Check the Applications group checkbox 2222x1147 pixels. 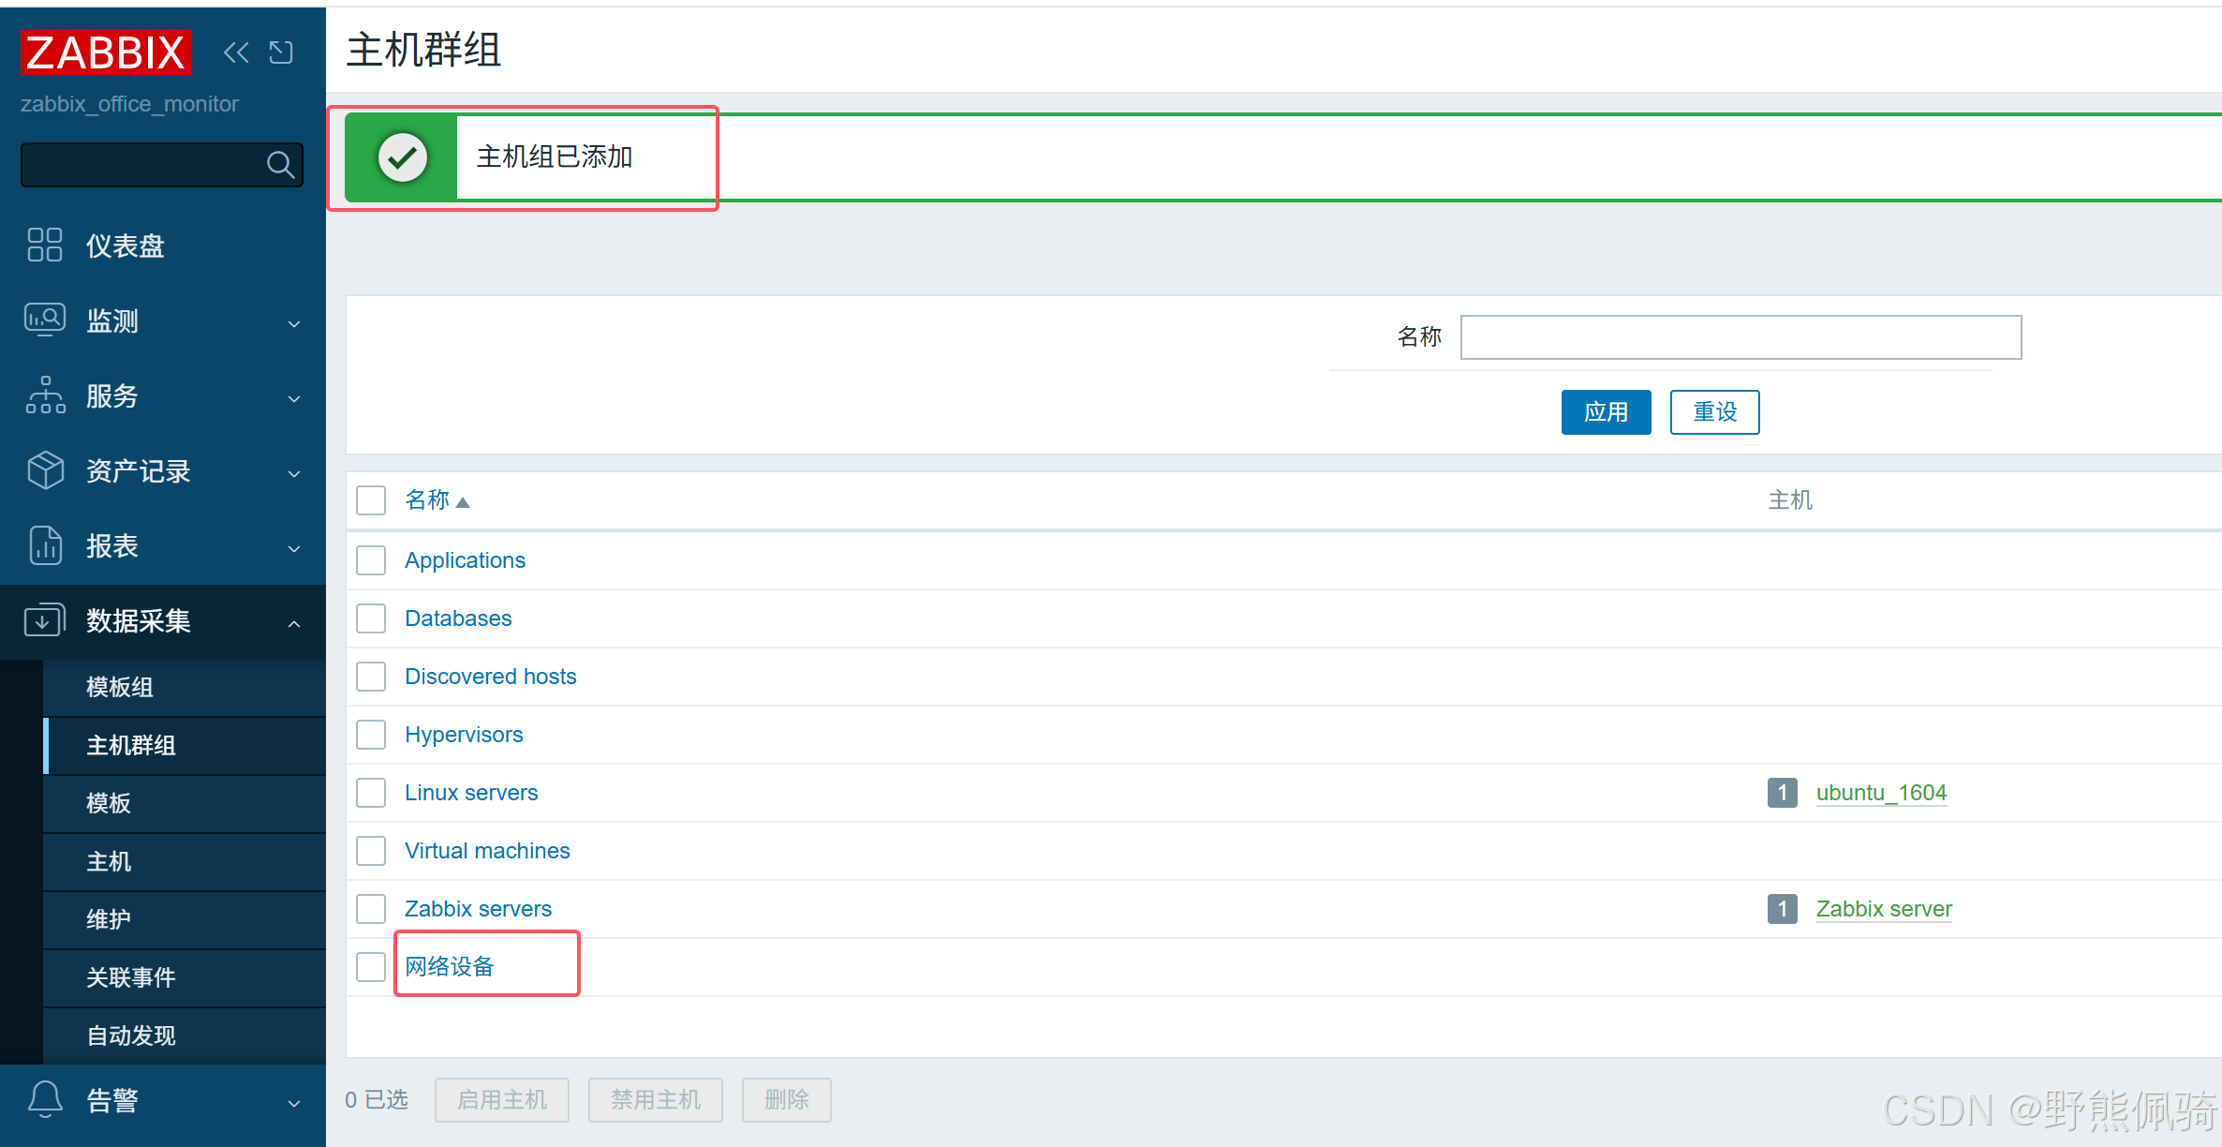pos(371,560)
